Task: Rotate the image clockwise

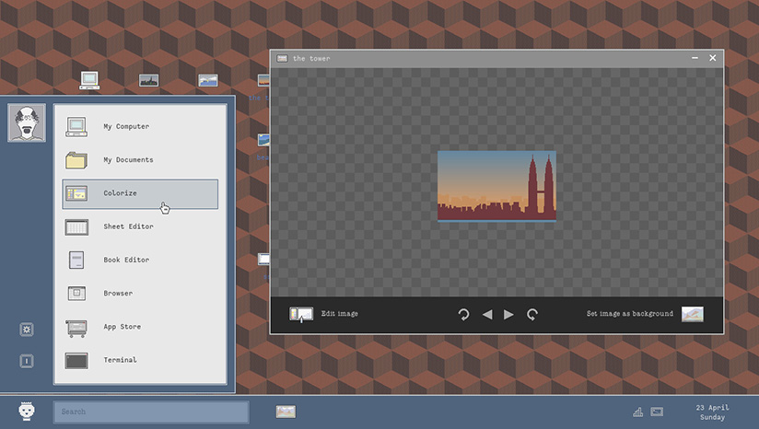Action: 532,314
